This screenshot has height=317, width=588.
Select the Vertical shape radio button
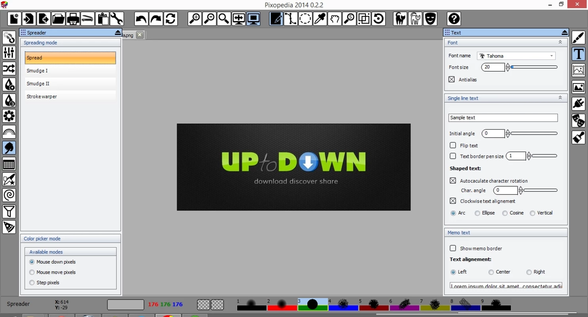pyautogui.click(x=533, y=213)
